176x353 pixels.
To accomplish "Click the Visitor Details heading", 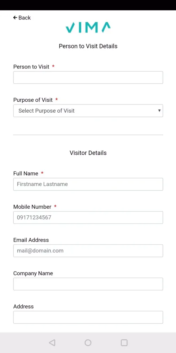I will [x=88, y=153].
